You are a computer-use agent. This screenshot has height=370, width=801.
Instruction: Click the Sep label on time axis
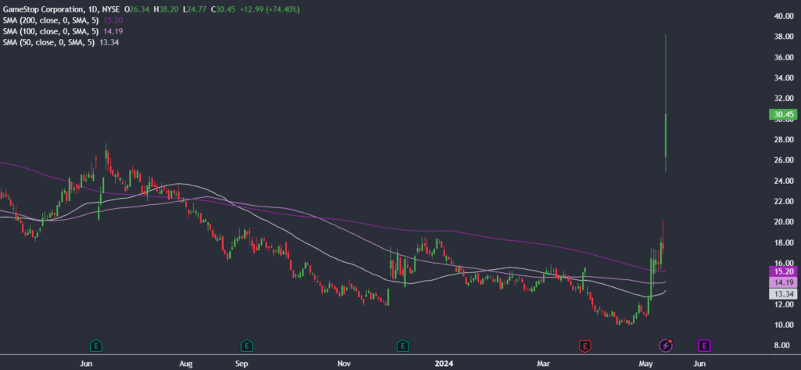click(x=242, y=364)
